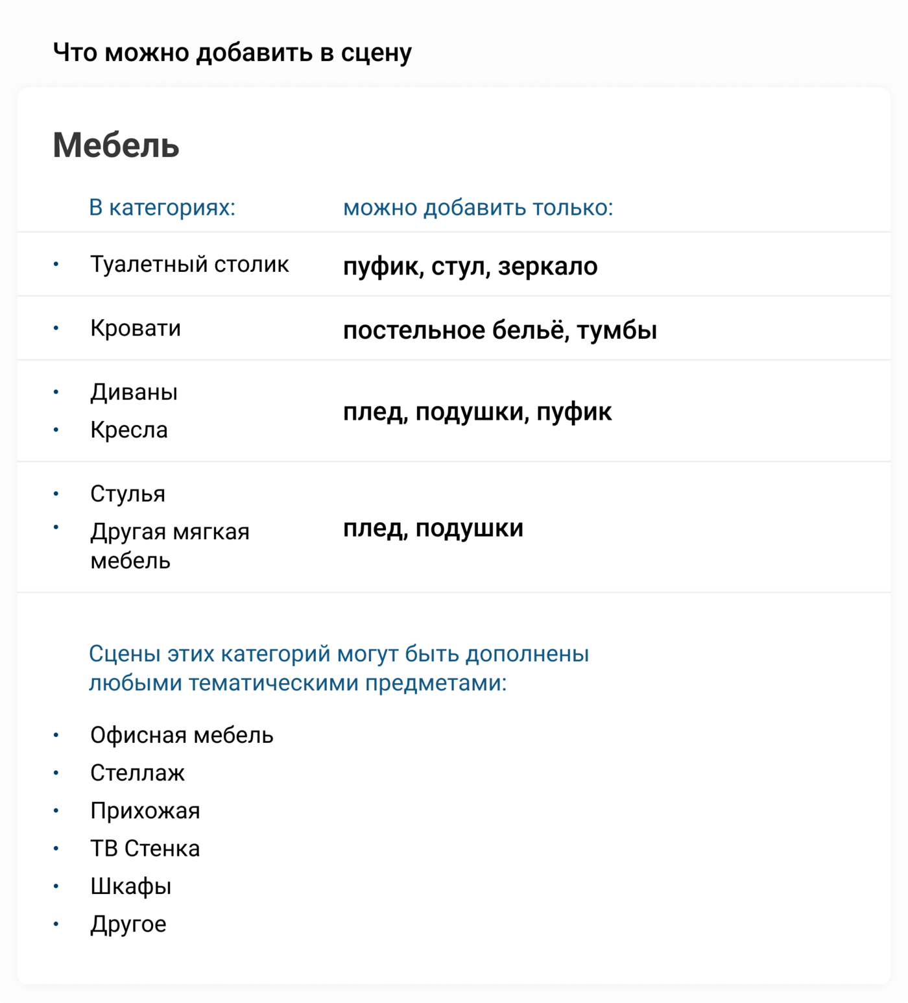Click the text "постельное бельё, тумбы"
The width and height of the screenshot is (908, 1003).
tap(499, 330)
